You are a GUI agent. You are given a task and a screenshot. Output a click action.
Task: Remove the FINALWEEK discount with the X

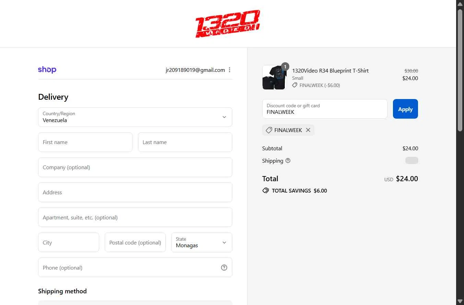(x=308, y=130)
